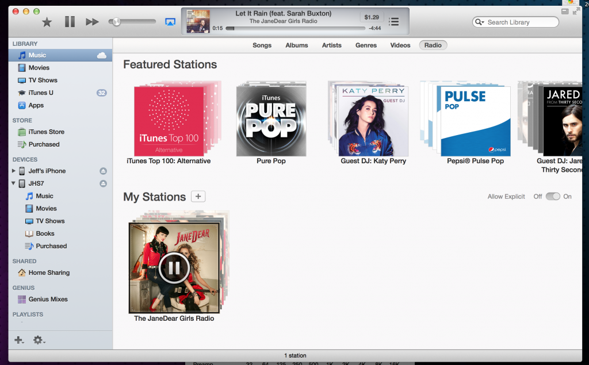Switch to the Songs tab
Viewport: 589px width, 365px height.
pyautogui.click(x=262, y=45)
